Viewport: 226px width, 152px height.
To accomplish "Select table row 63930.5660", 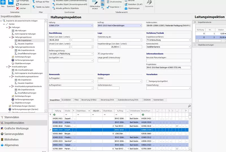I will tap(120, 134).
